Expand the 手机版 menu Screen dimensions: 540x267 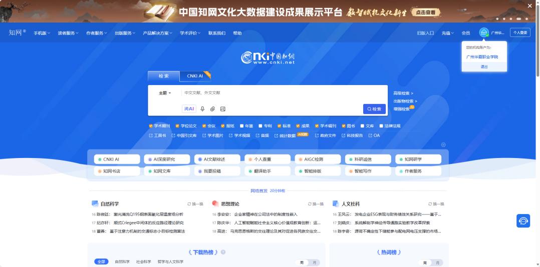click(x=42, y=33)
